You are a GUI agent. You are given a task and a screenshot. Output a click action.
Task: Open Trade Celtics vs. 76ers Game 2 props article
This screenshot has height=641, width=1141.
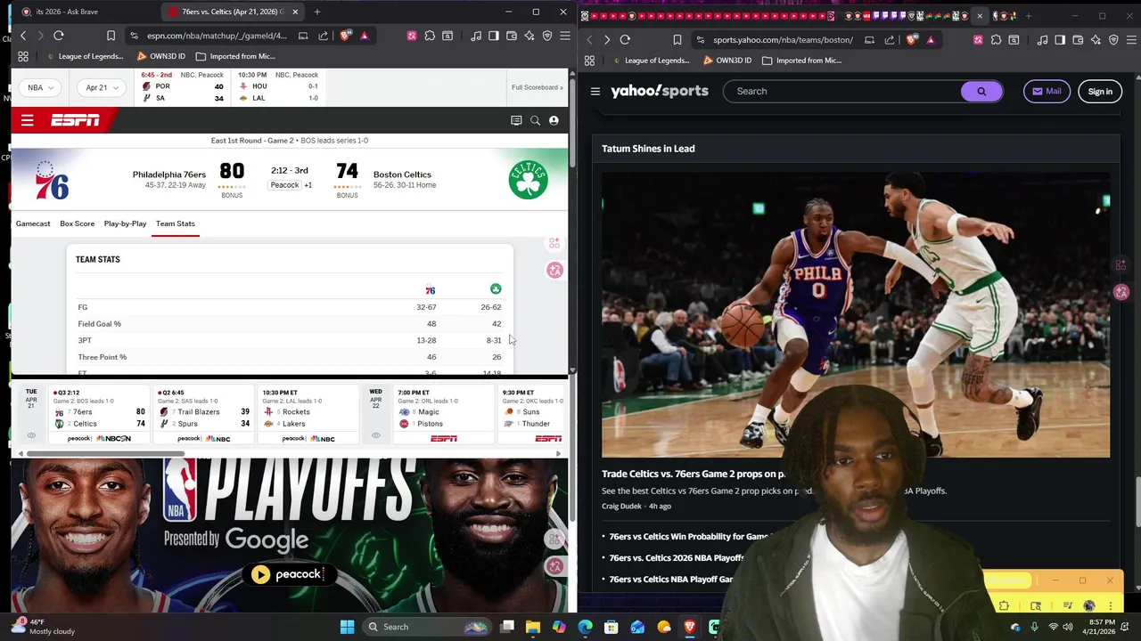pos(694,475)
